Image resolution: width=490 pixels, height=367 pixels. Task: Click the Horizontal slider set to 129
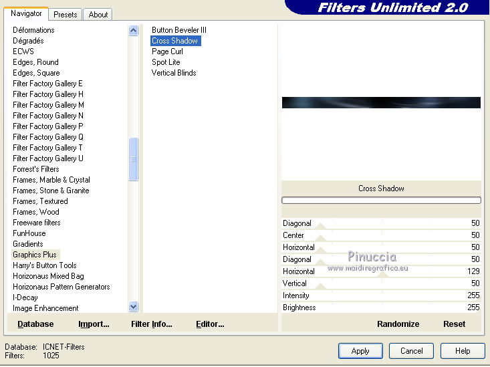point(381,271)
